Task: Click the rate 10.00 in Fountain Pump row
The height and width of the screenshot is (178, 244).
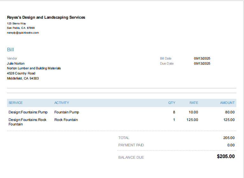Action: pos(193,112)
